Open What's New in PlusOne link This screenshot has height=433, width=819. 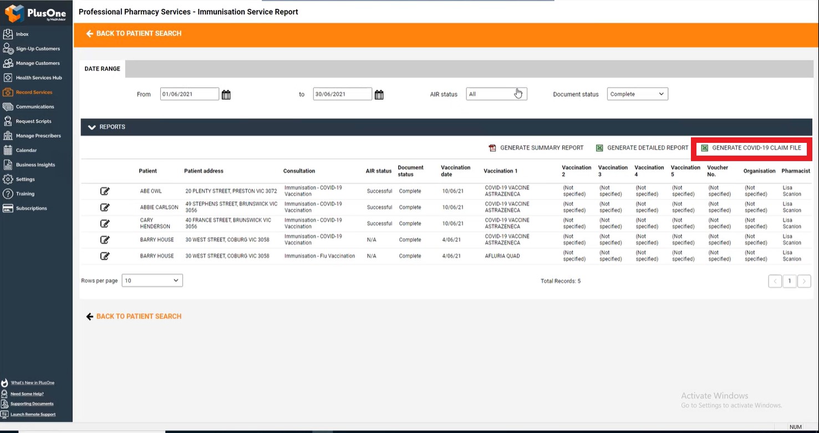coord(33,383)
